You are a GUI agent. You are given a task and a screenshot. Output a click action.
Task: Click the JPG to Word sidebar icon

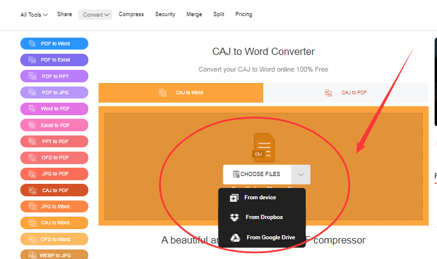tap(32, 206)
